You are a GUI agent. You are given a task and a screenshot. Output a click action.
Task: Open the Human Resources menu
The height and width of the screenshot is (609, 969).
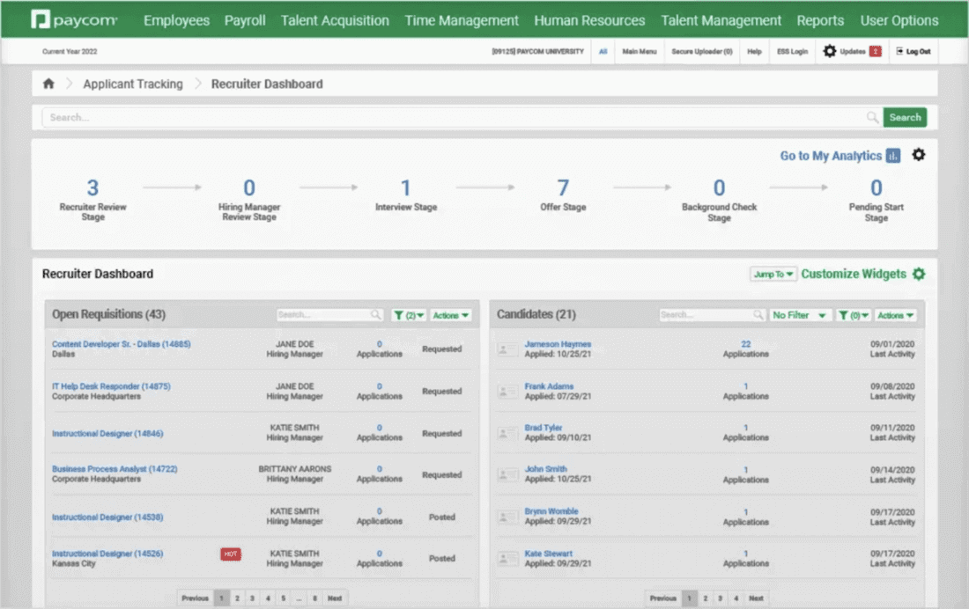[x=589, y=20]
